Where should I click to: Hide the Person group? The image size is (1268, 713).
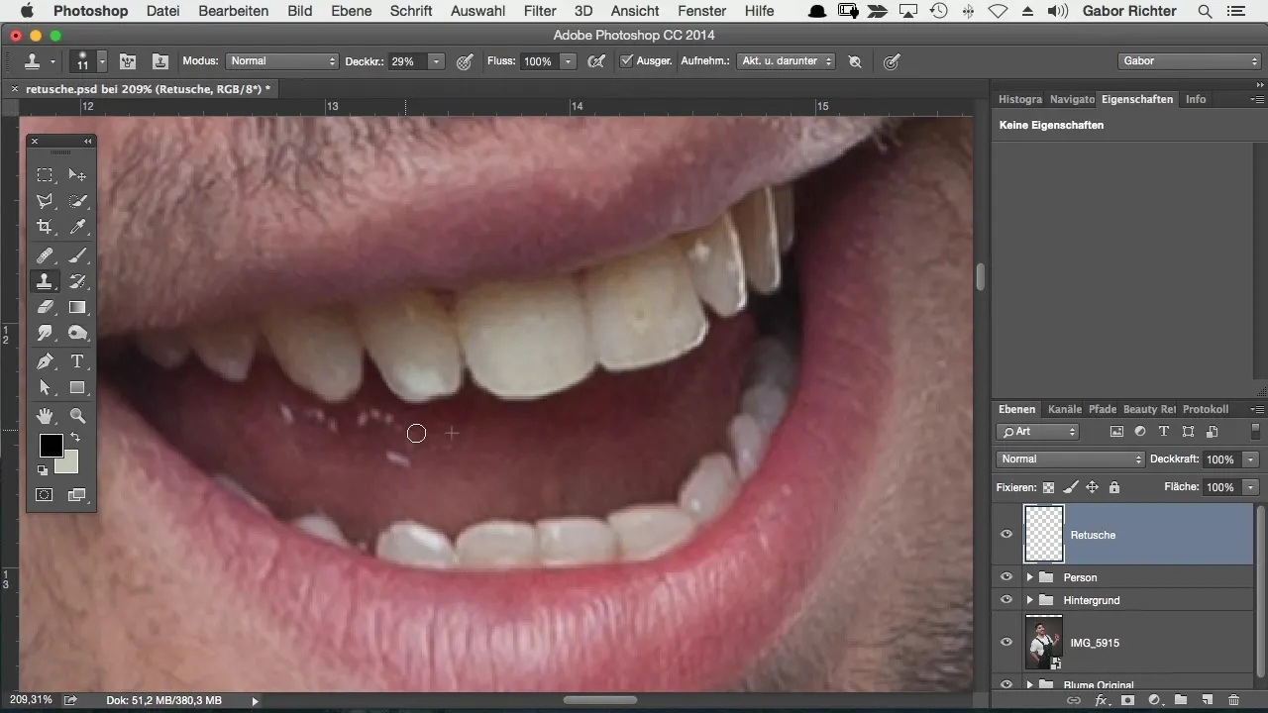tap(1006, 577)
